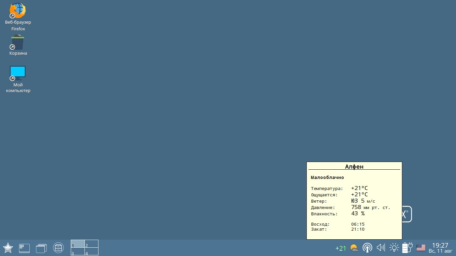
Task: Click the partly cloudy weather tray icon
Action: pos(354,248)
